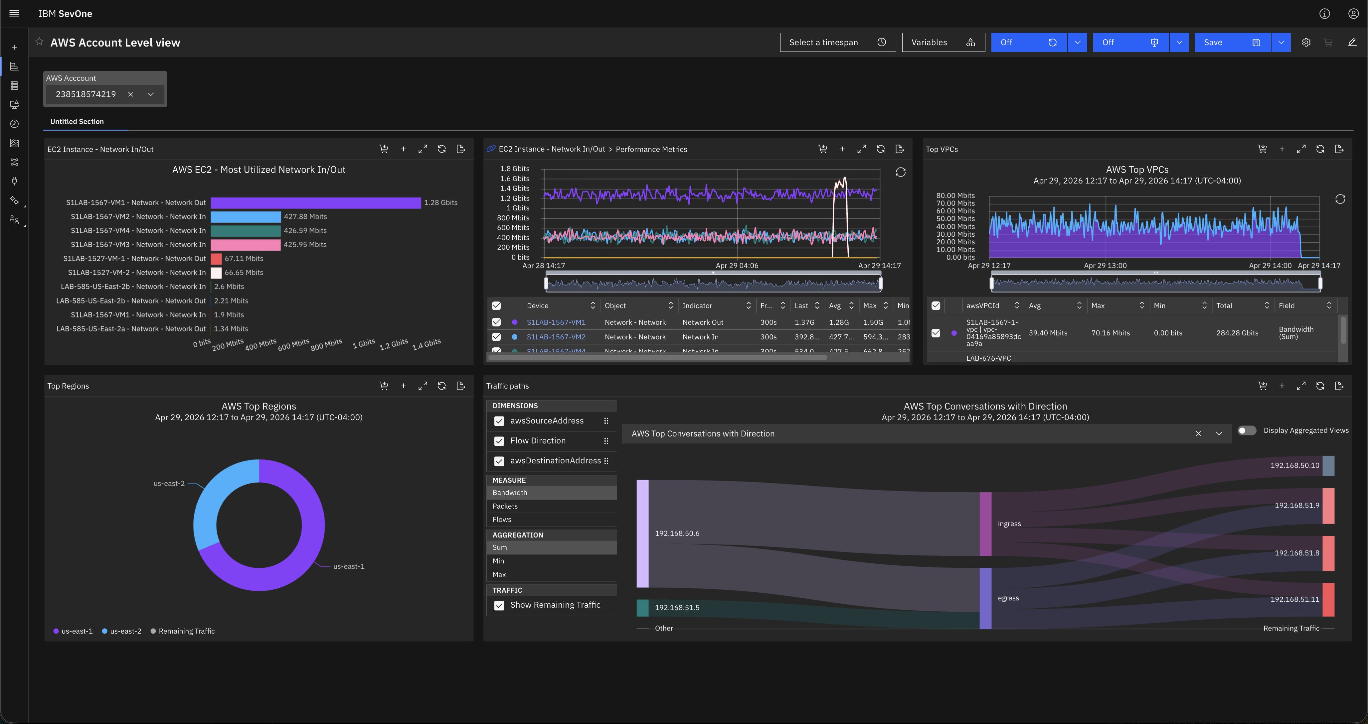
Task: Add Top VPCs widget to cart
Action: (x=1262, y=149)
